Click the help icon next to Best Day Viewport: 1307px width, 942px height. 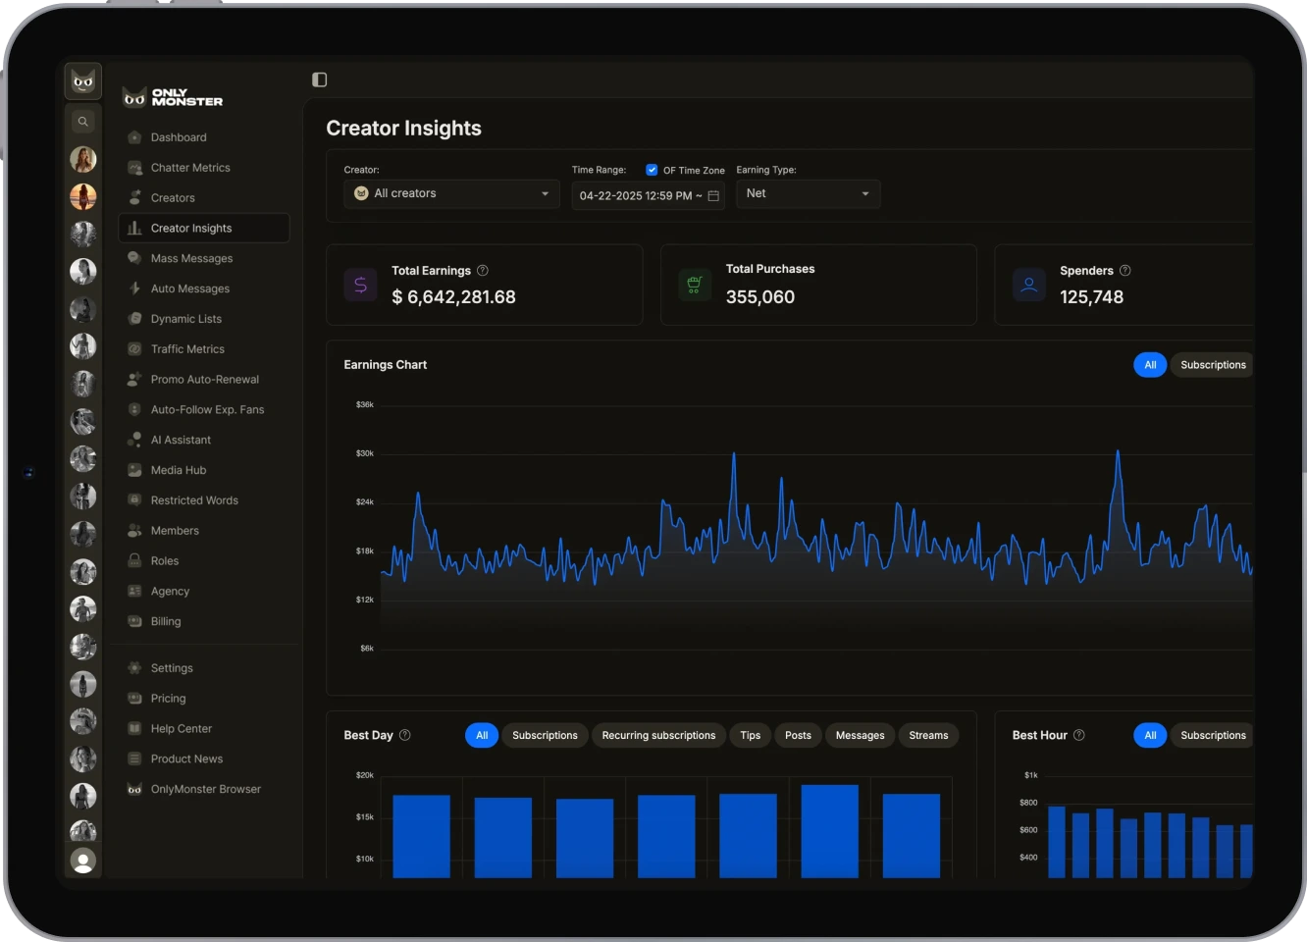coord(405,735)
